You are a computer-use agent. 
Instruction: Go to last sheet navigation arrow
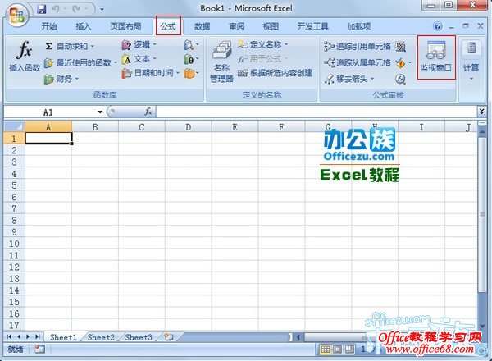coord(38,337)
